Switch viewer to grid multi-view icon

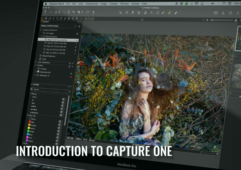click(x=86, y=19)
